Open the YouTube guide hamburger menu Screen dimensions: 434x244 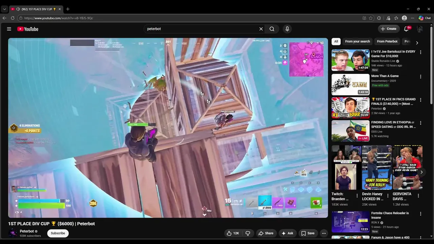(x=9, y=29)
